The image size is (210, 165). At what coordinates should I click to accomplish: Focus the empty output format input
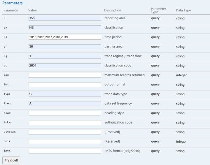[x=65, y=85]
